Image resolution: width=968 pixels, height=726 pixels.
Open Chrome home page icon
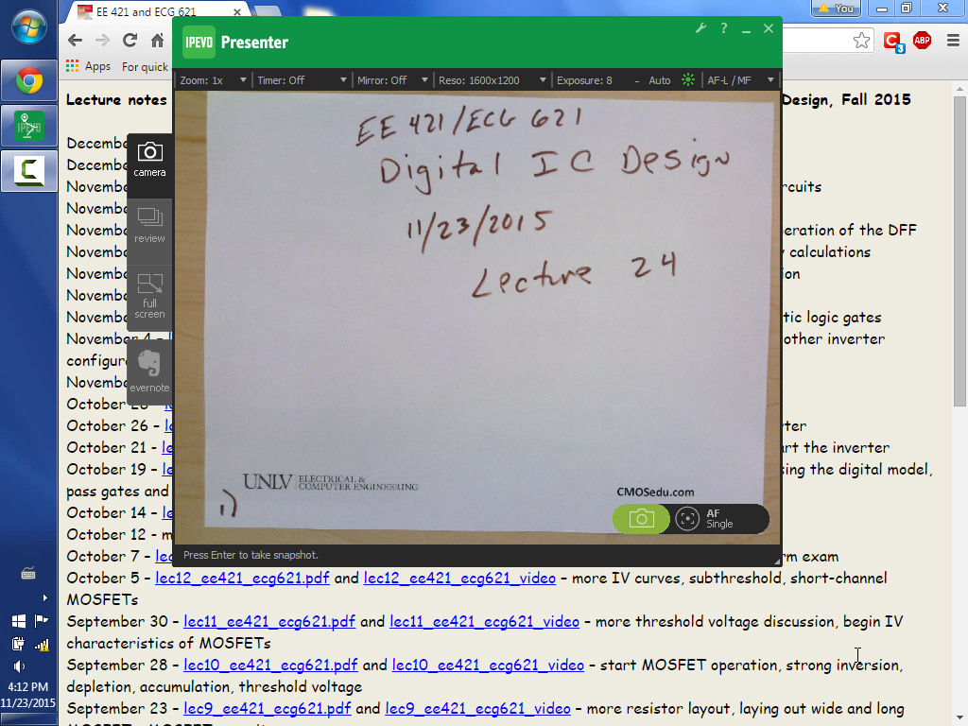[158, 41]
